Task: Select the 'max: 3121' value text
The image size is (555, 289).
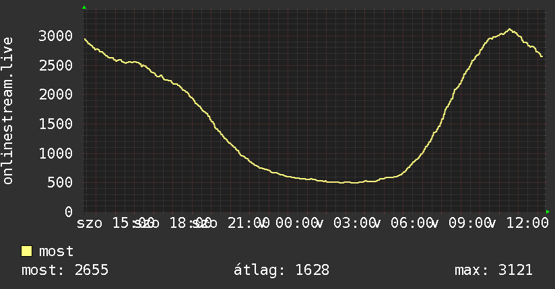Action: pyautogui.click(x=494, y=270)
